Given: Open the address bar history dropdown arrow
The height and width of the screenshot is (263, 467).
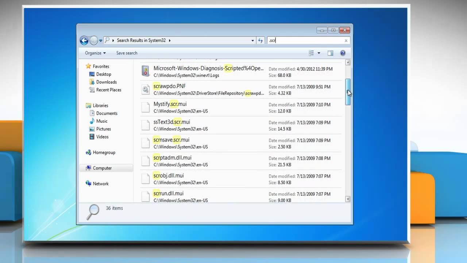Looking at the screenshot, I should point(252,41).
